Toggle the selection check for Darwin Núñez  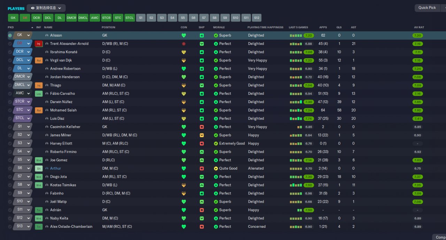(x=10, y=102)
